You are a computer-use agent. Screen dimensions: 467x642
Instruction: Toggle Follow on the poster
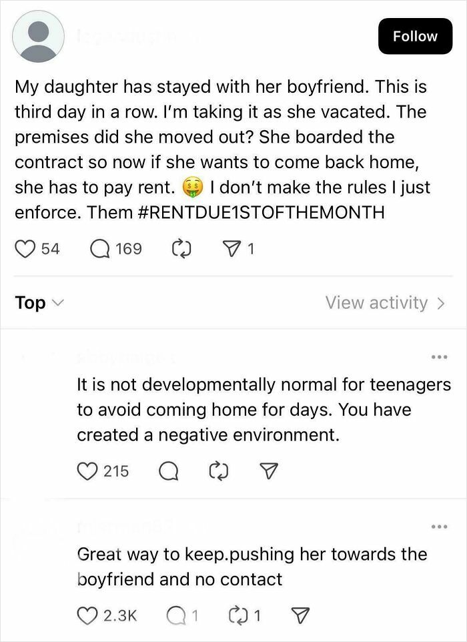click(x=415, y=36)
